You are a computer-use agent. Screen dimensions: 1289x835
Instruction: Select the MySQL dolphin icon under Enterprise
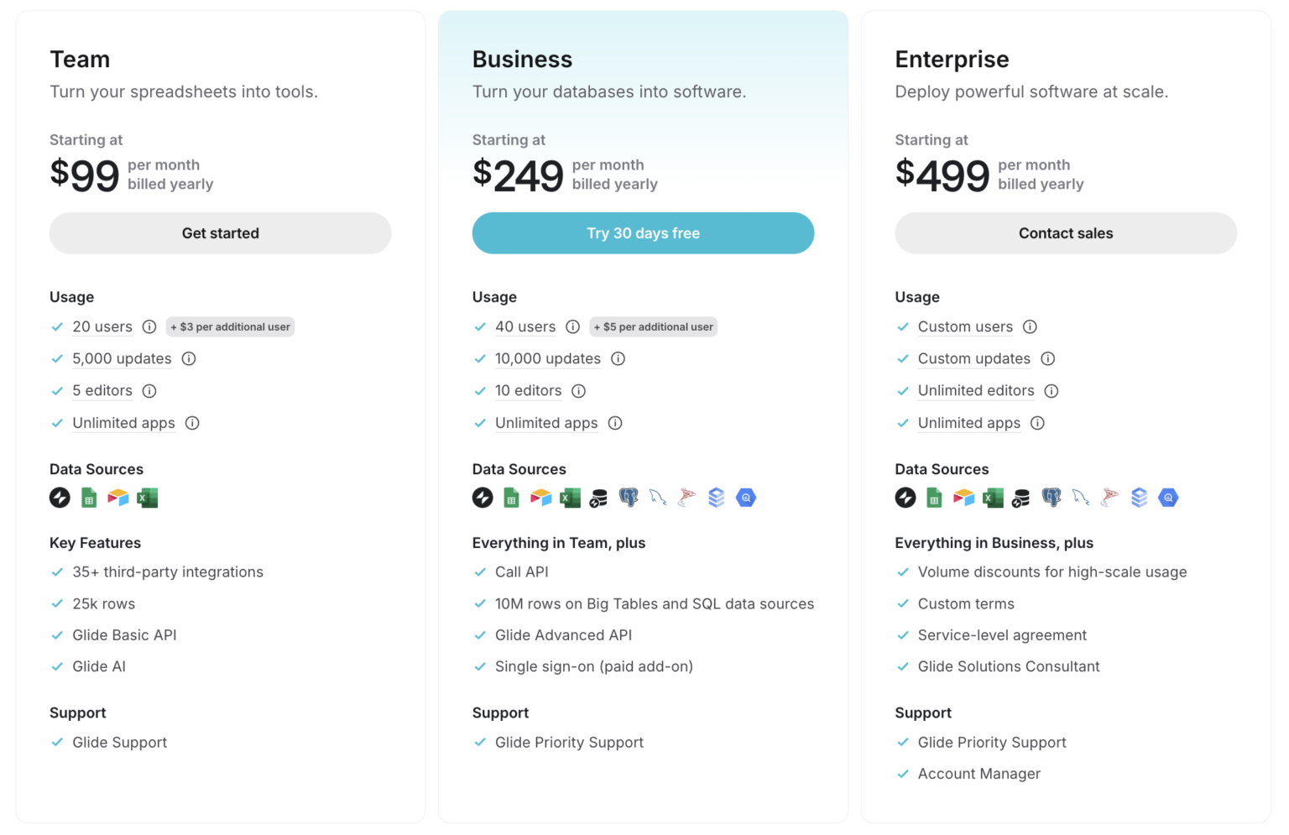[x=1081, y=497]
